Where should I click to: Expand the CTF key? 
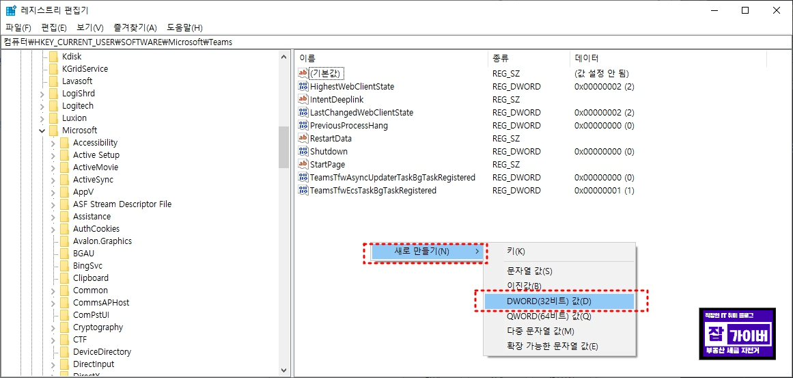click(x=53, y=340)
